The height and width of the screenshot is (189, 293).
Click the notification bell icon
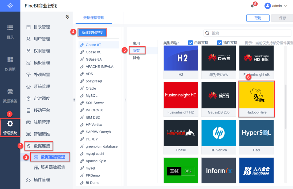[252, 6]
